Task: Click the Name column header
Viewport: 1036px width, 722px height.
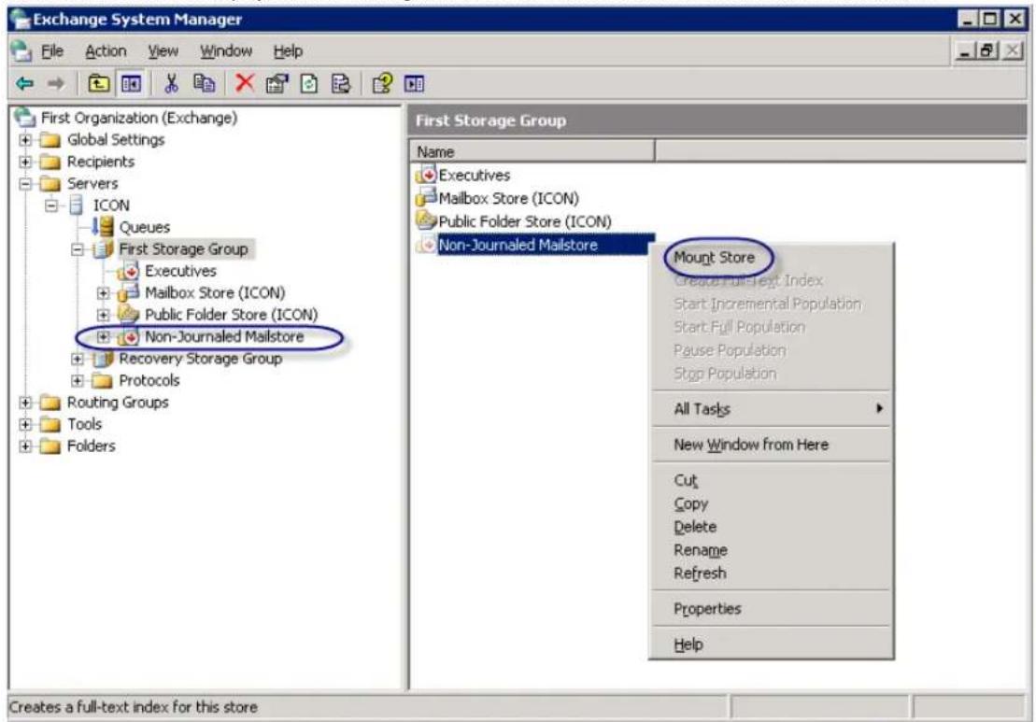Action: coord(532,152)
